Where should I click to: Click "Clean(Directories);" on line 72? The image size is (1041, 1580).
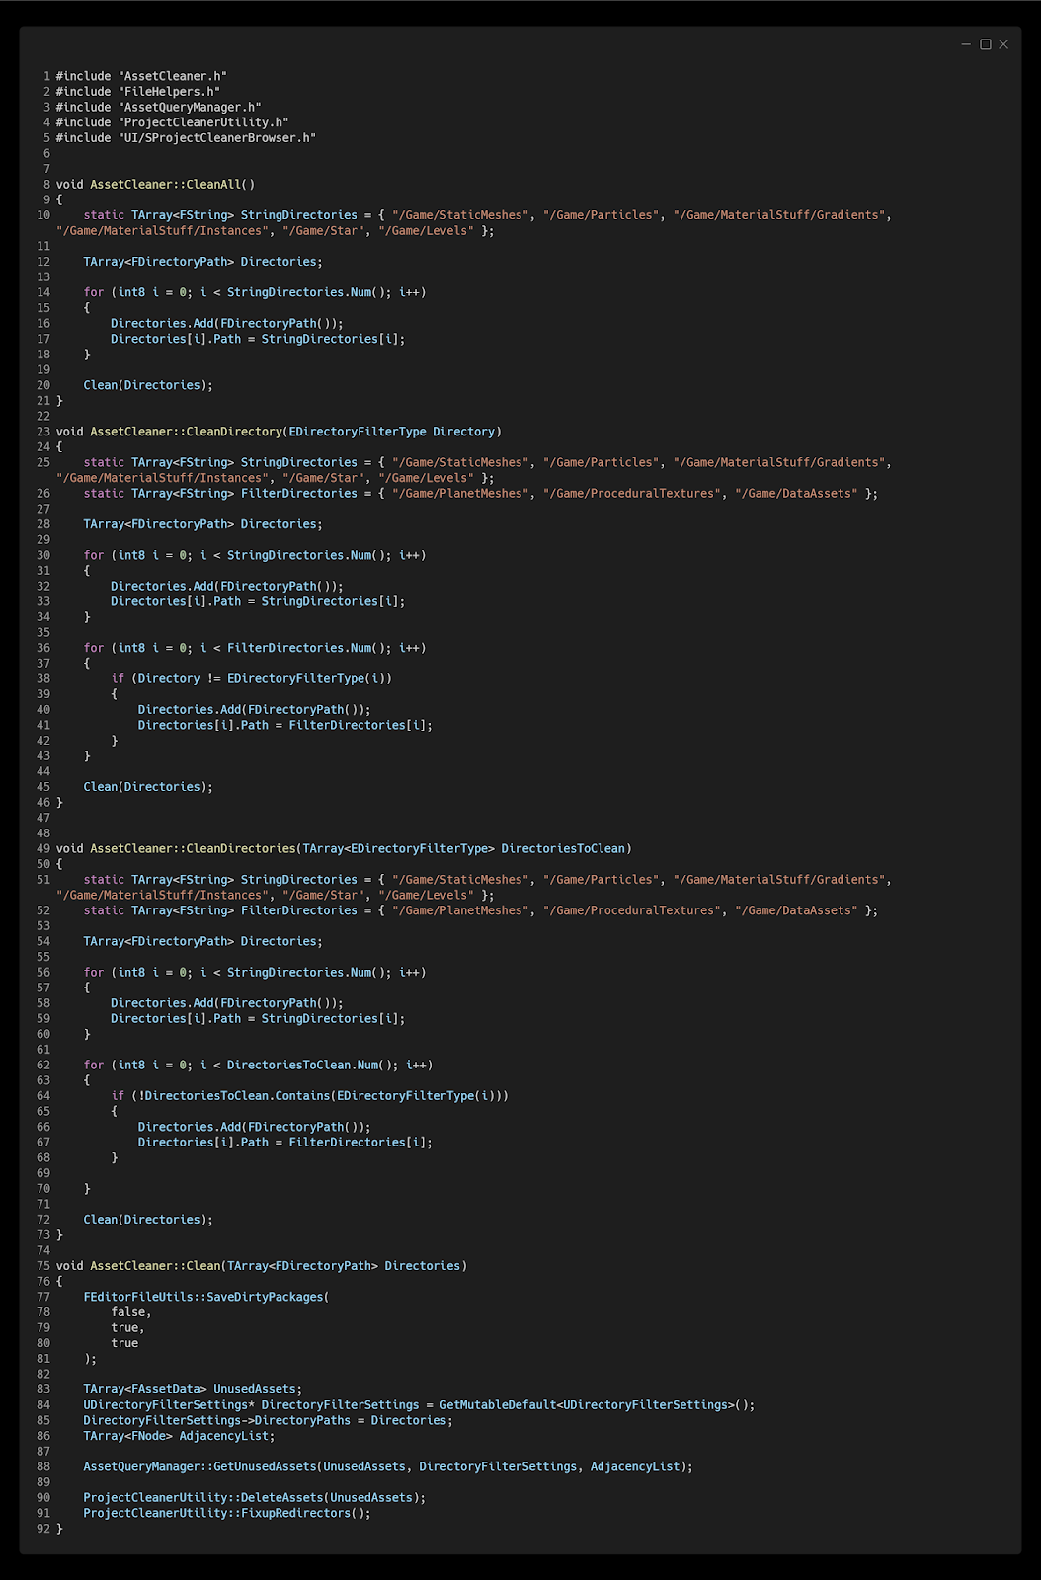pos(148,1220)
